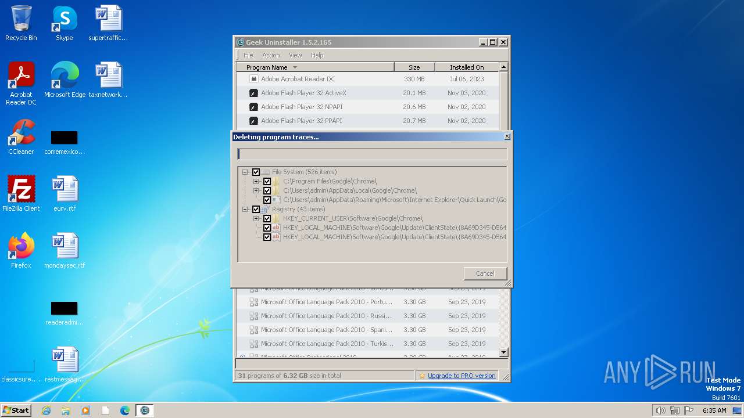744x418 pixels.
Task: Cancel the trace deletion dialog
Action: [x=485, y=273]
